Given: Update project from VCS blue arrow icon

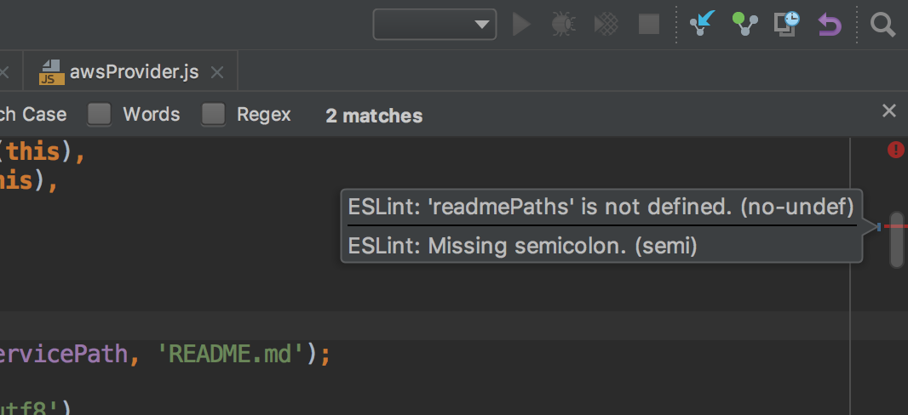Looking at the screenshot, I should click(702, 25).
